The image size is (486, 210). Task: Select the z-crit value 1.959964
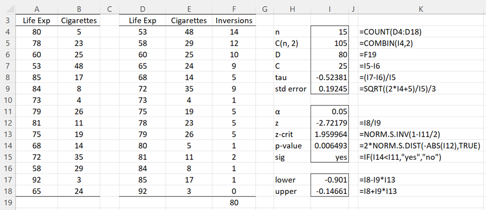click(330, 134)
